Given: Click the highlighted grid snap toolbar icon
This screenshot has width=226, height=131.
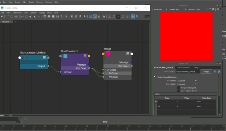Looking at the screenshot, I should click(133, 16).
